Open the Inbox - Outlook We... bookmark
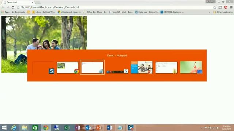Image resolution: width=234 pixels, height=131 pixels. point(44,12)
